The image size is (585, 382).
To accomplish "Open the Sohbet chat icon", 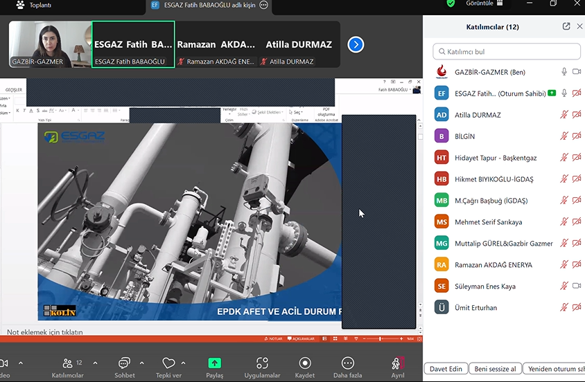I will pos(124,363).
